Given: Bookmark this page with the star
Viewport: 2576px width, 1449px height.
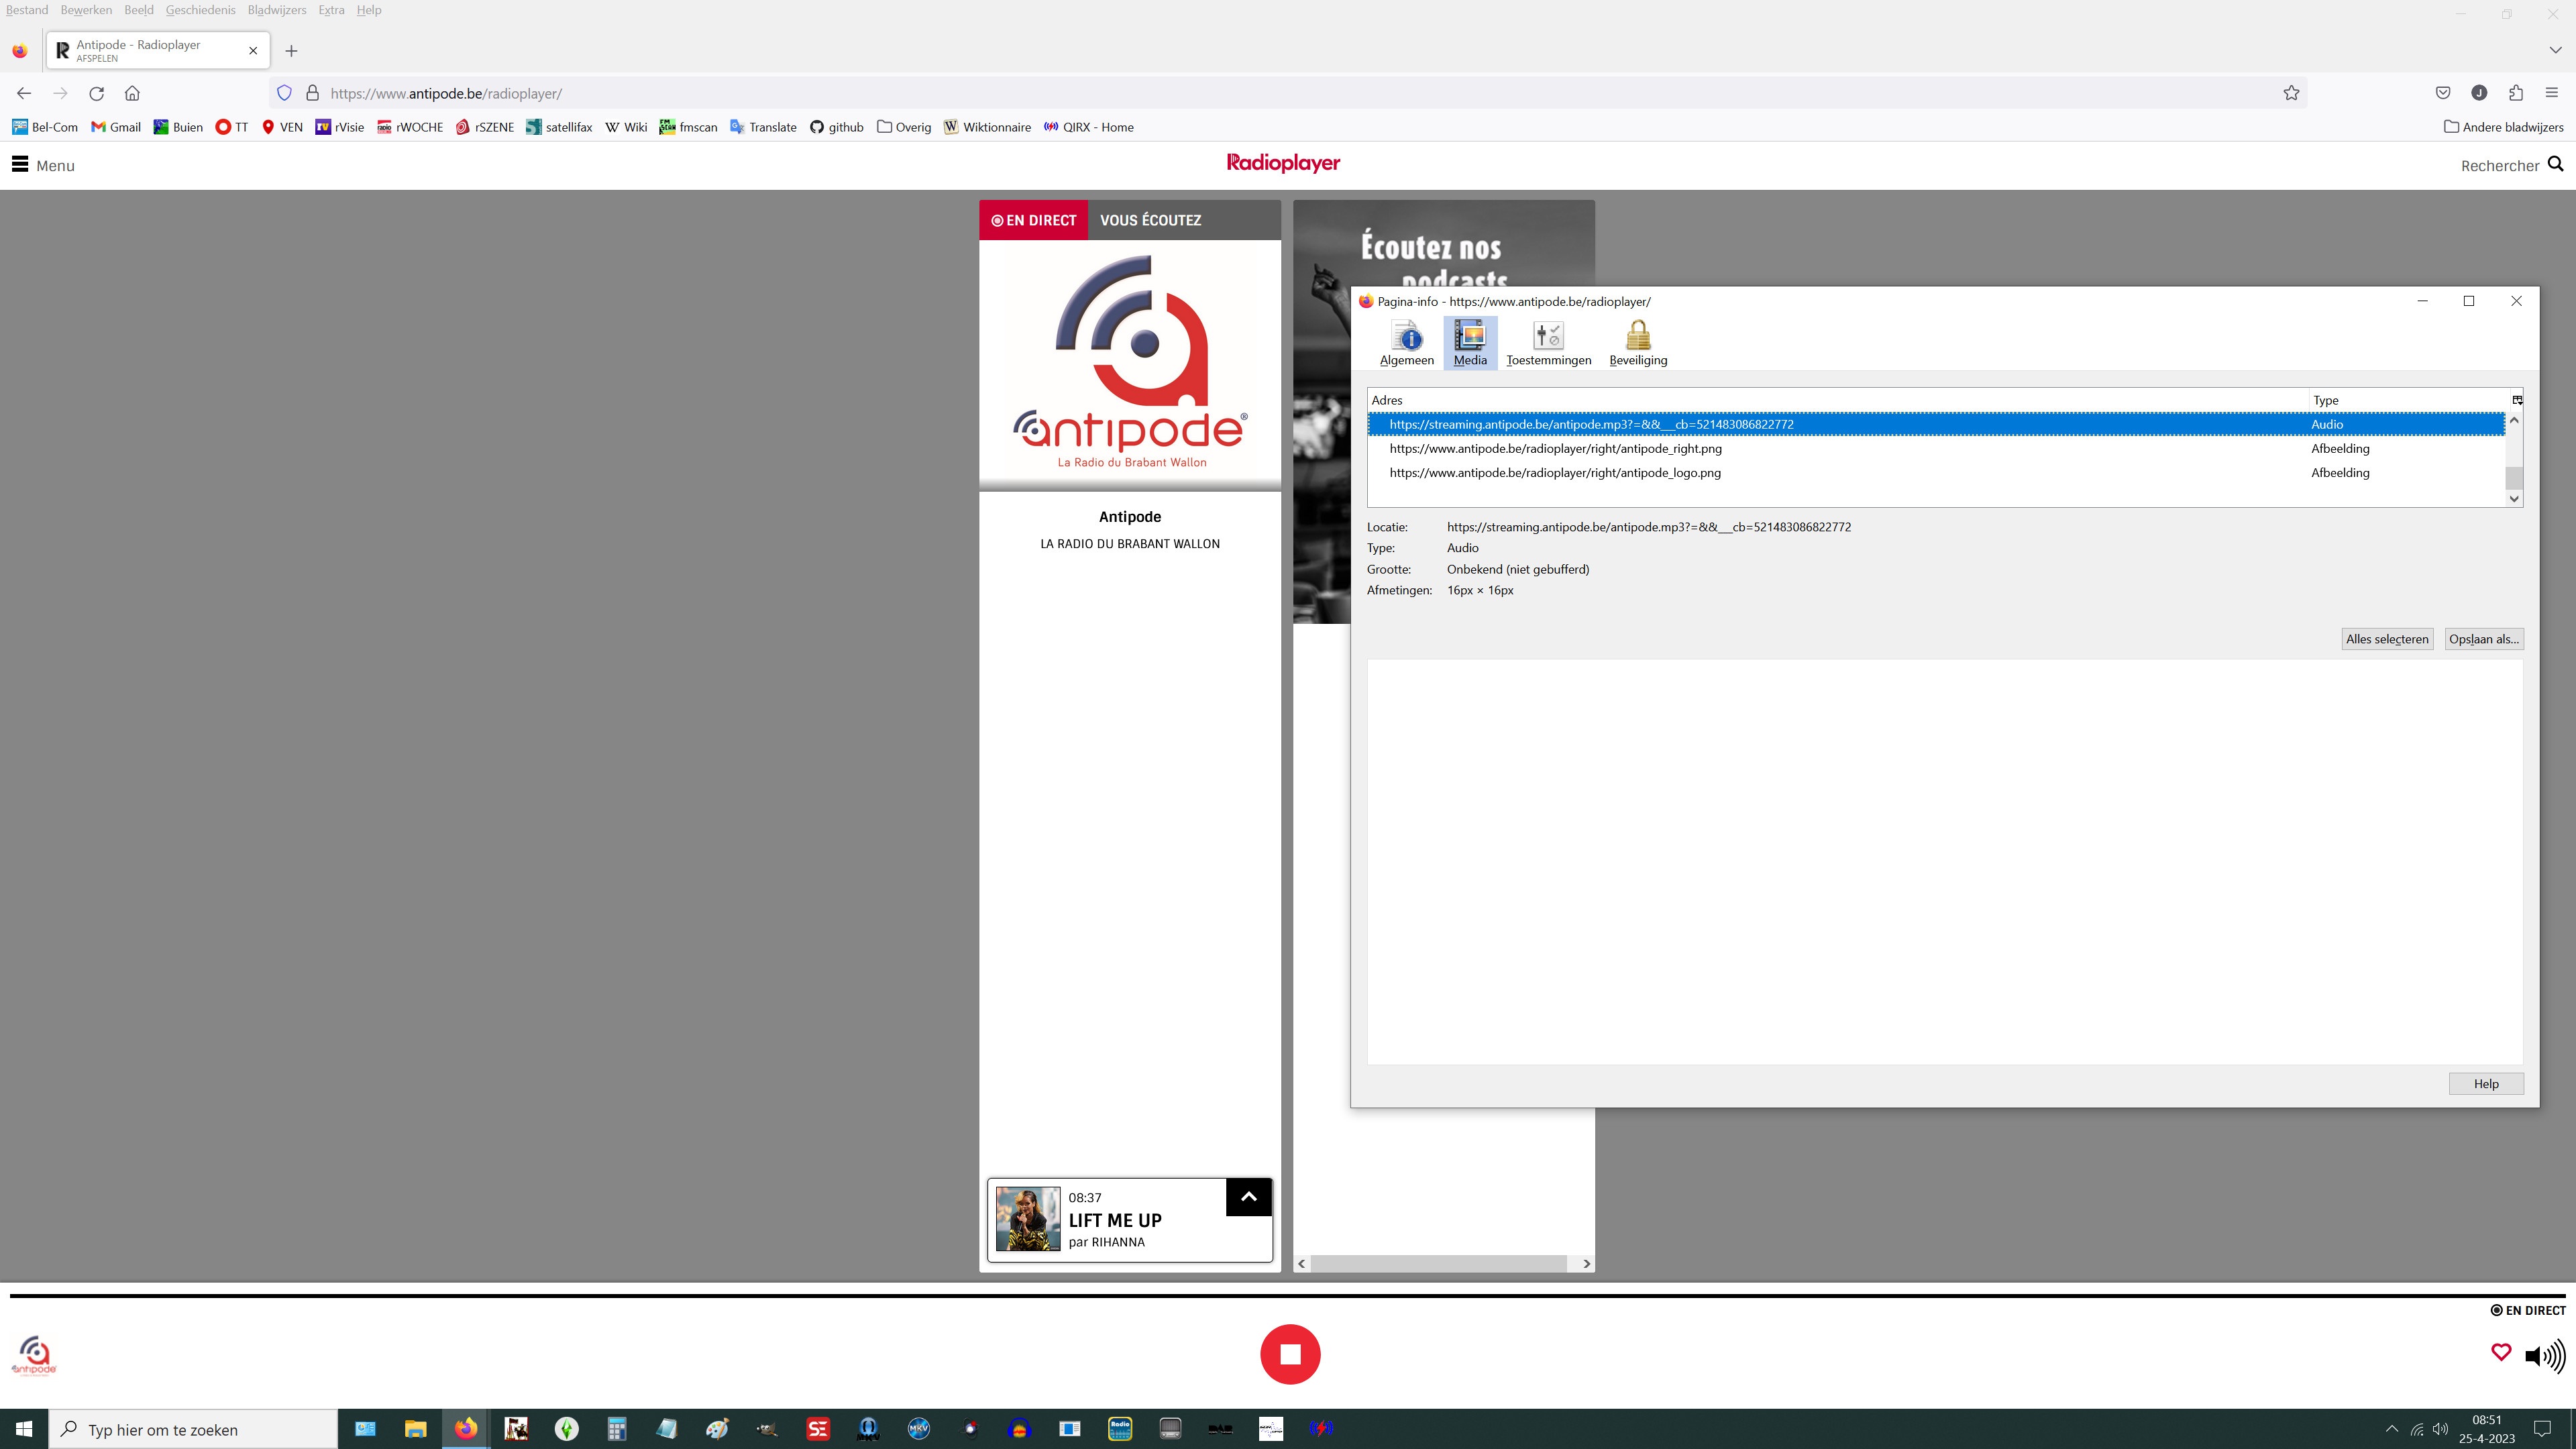Looking at the screenshot, I should click(2291, 93).
